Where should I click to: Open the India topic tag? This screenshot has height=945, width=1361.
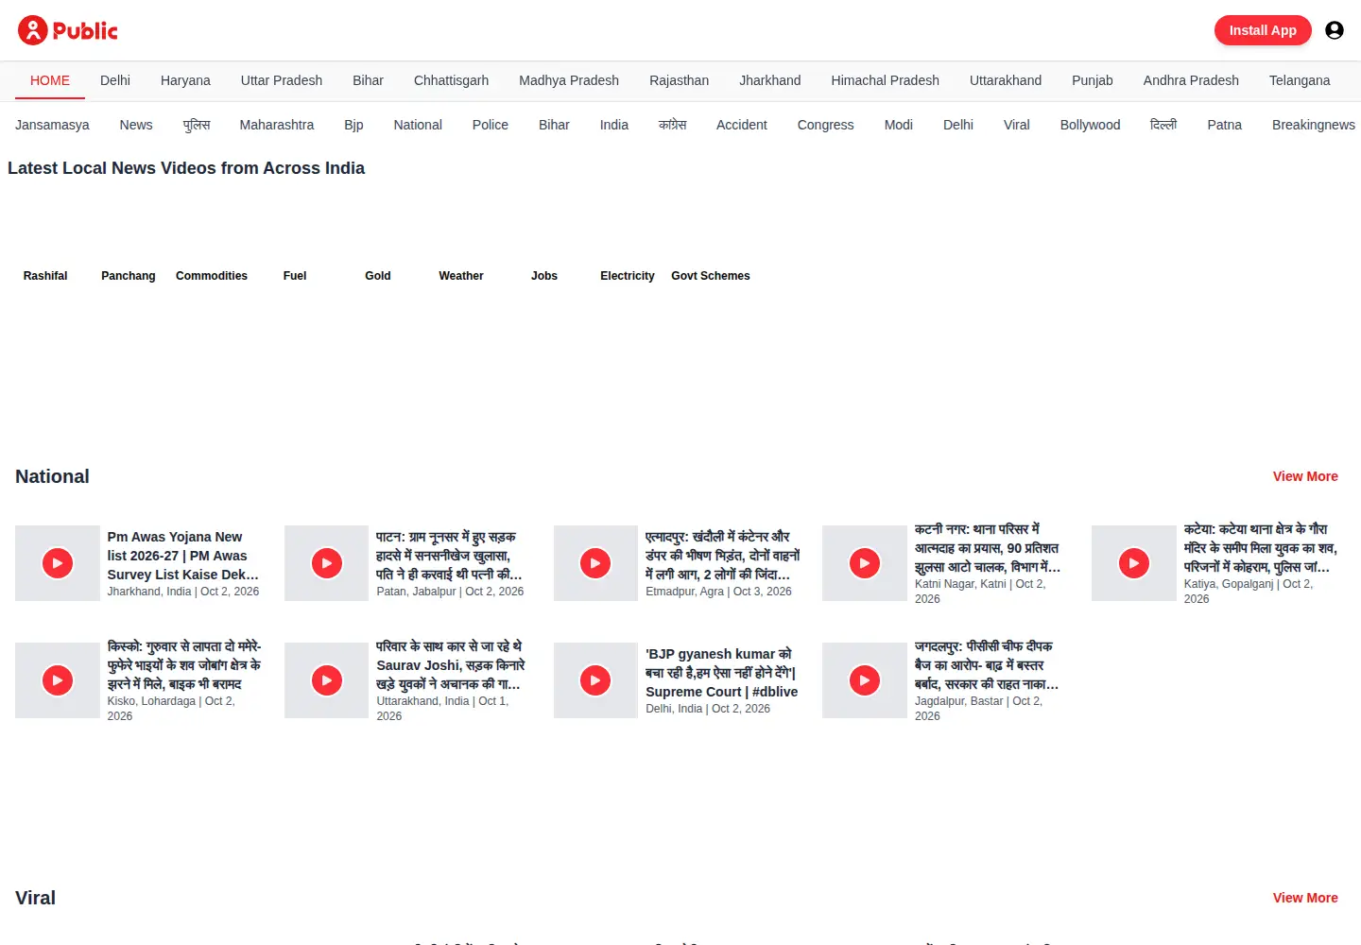coord(614,125)
